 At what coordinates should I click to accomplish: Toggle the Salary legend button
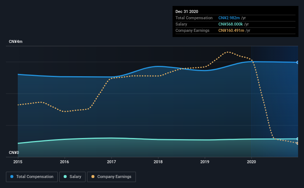72,177
